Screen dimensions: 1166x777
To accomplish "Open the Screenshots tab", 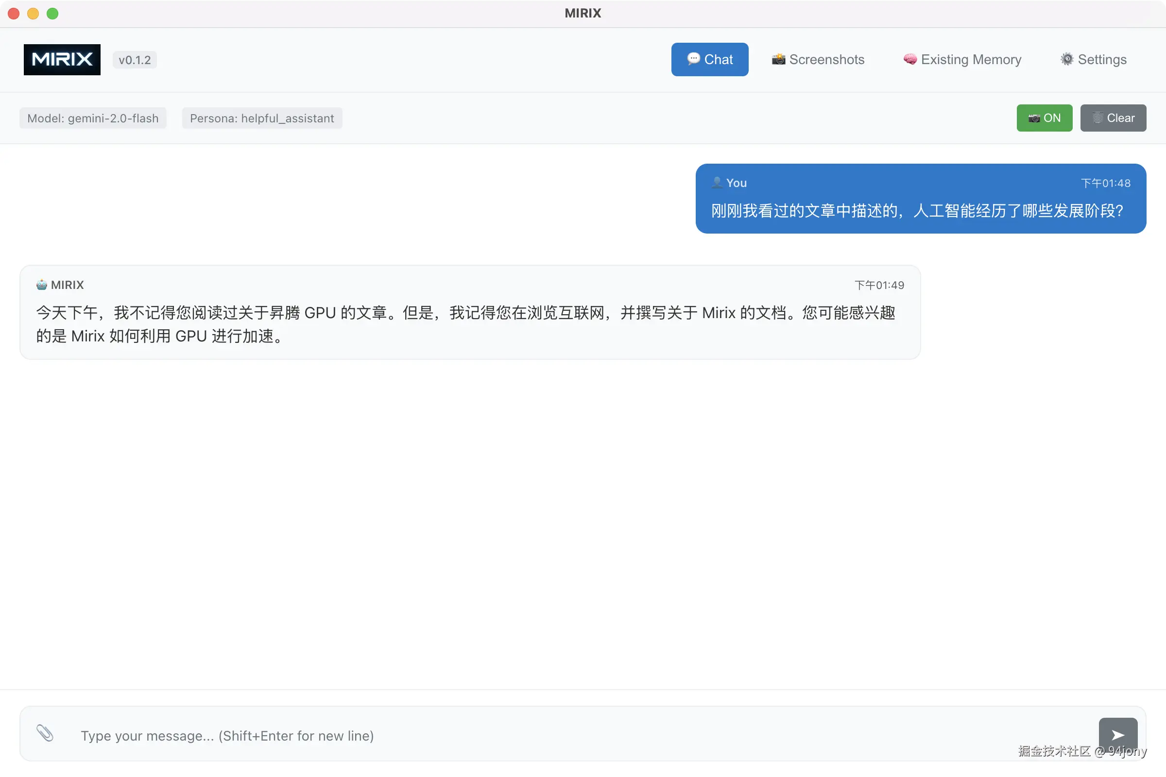I will (818, 59).
